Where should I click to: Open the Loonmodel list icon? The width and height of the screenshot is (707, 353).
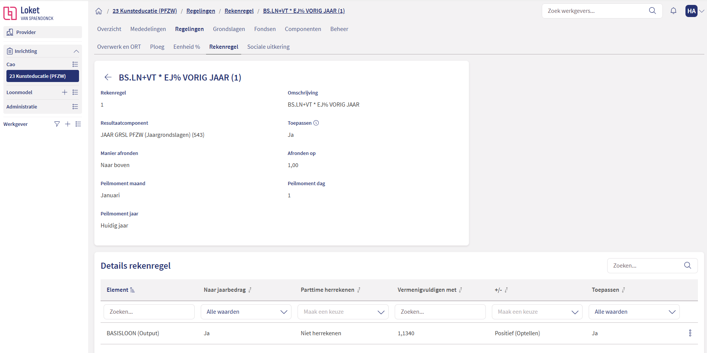[x=75, y=92]
